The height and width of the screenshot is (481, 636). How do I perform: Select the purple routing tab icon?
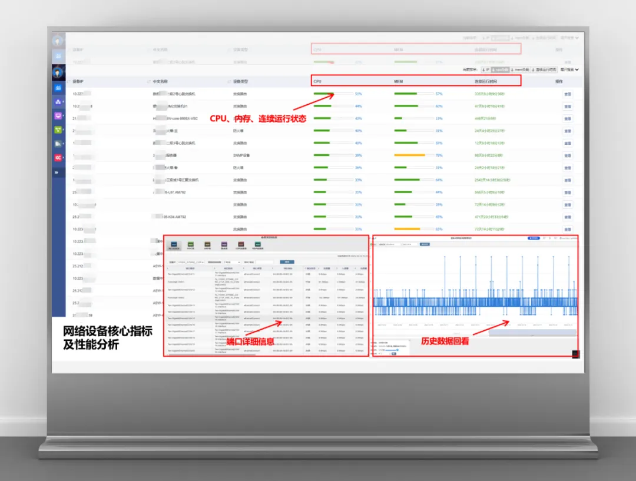tap(224, 246)
